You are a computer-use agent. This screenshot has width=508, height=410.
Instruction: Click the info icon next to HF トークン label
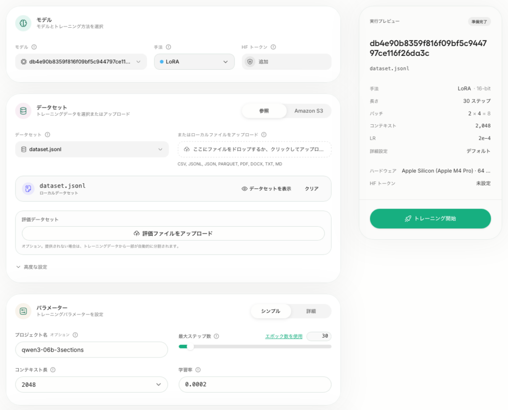[x=273, y=47]
